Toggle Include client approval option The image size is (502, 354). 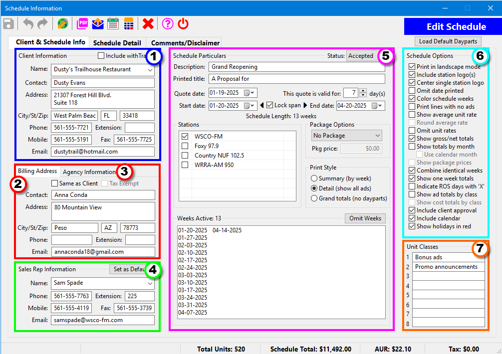(x=412, y=210)
